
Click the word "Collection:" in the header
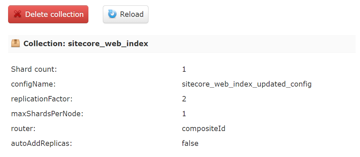pos(44,44)
